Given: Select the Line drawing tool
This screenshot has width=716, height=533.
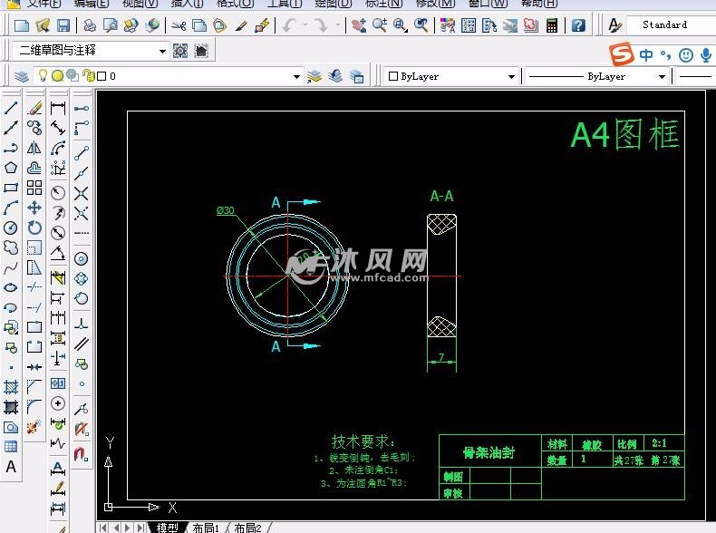Looking at the screenshot, I should click(x=11, y=107).
